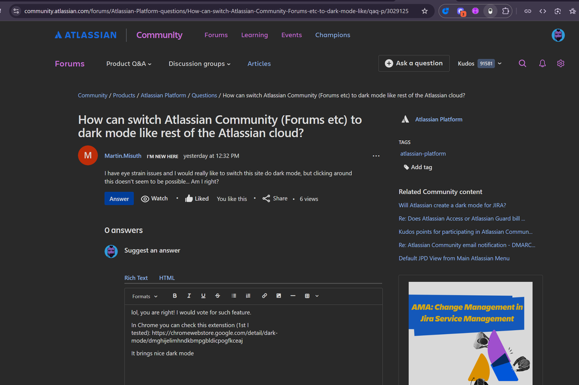The height and width of the screenshot is (385, 579).
Task: Open 'Will Atlassian create a dark mode for JIRA?'
Action: tap(452, 205)
